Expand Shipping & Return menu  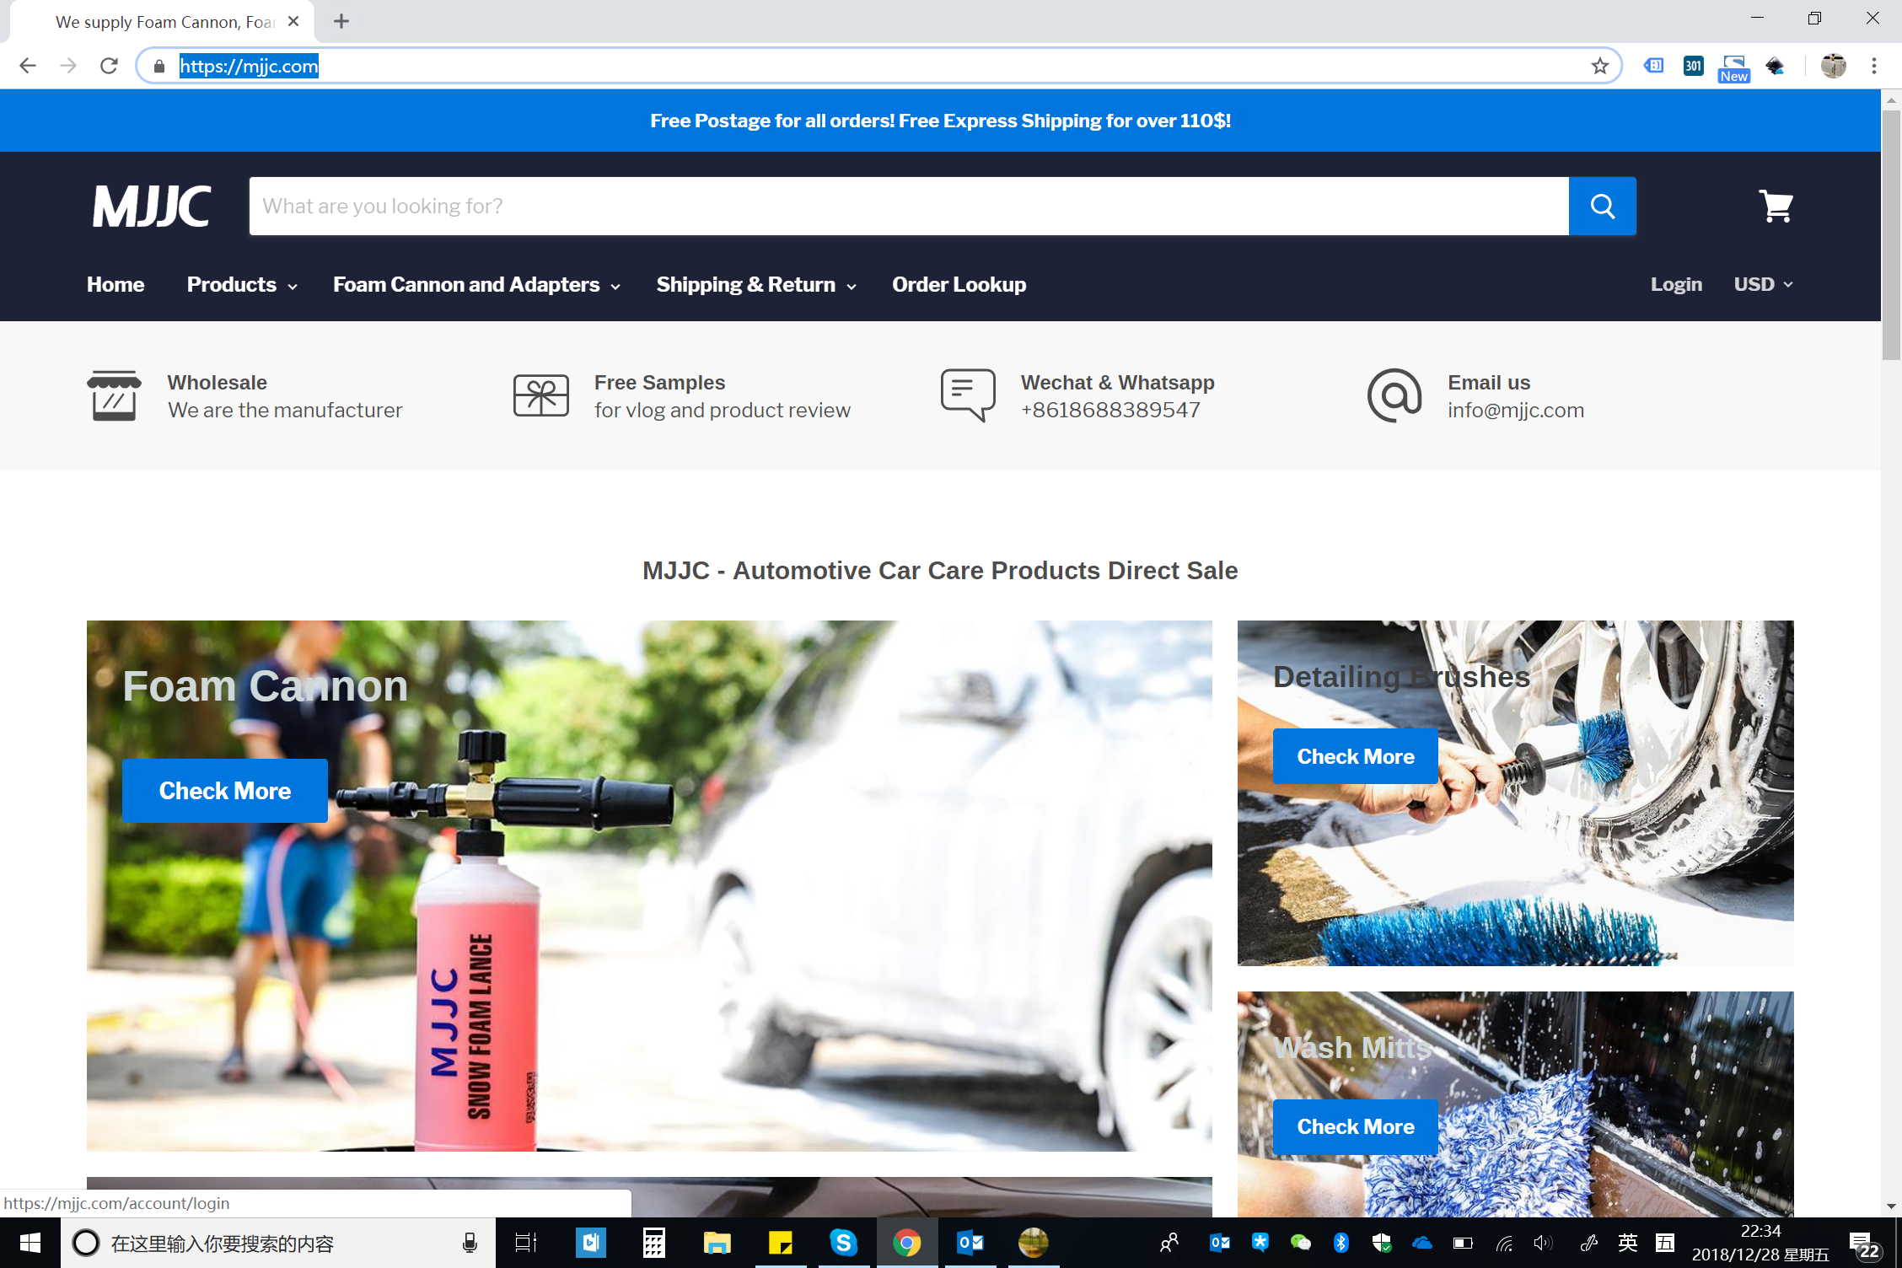coord(755,285)
